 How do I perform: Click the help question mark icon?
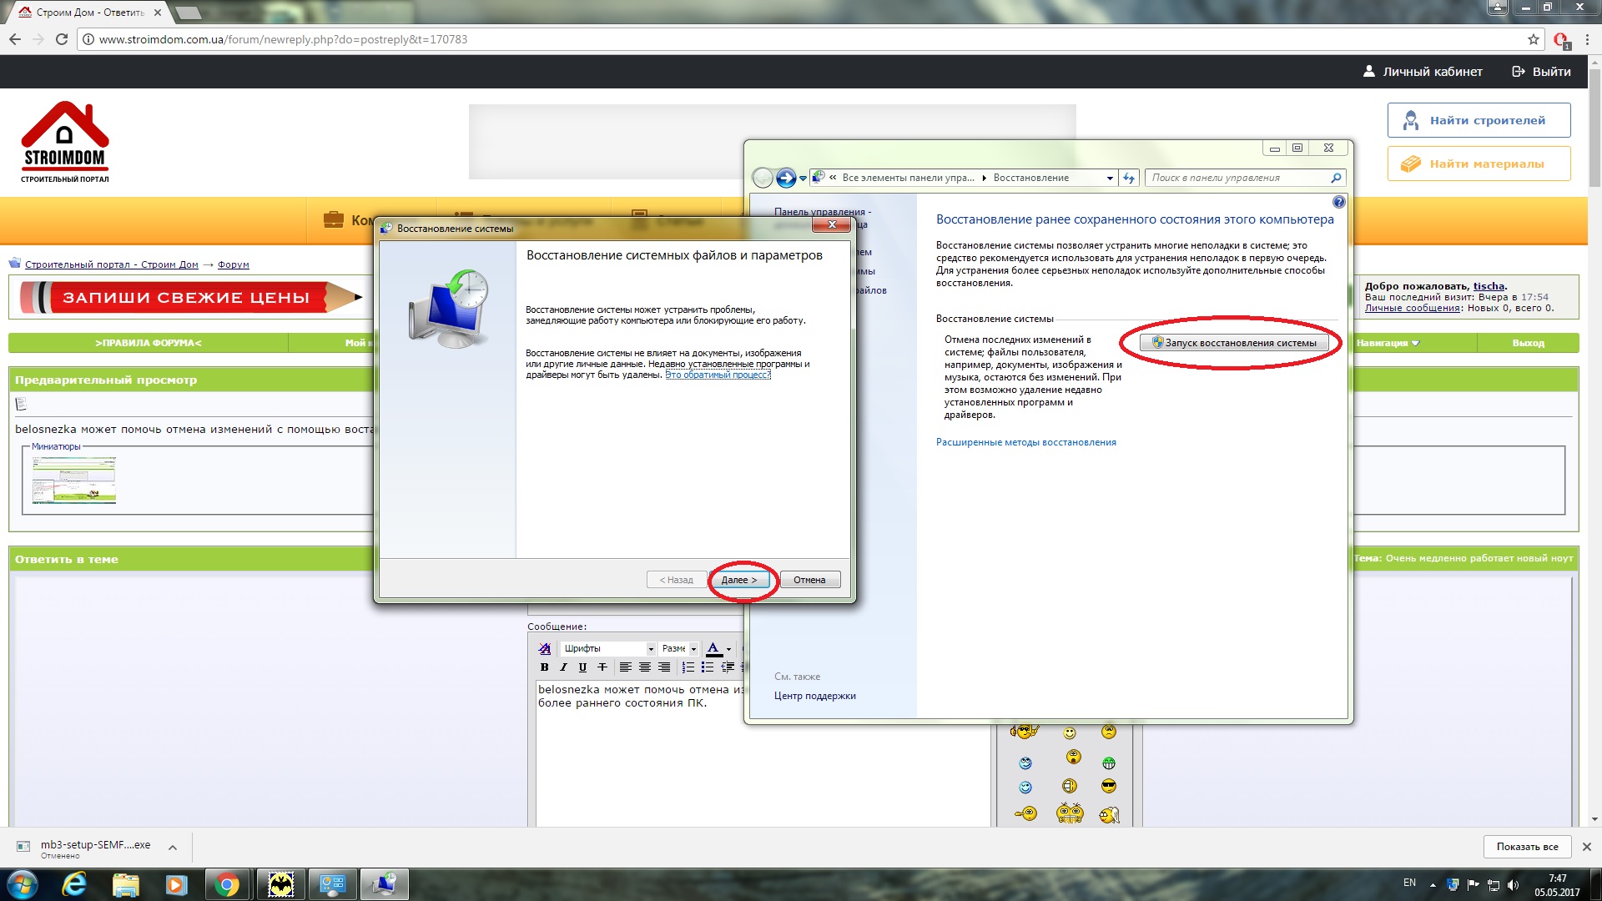coord(1338,202)
